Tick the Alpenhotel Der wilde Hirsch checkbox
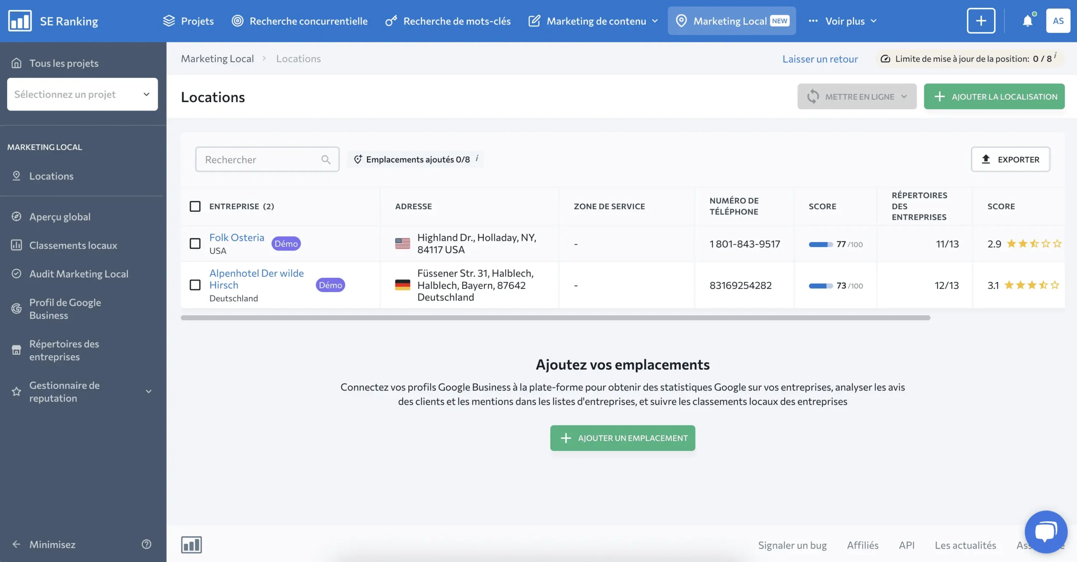Screen dimensions: 1077x562 (195, 285)
